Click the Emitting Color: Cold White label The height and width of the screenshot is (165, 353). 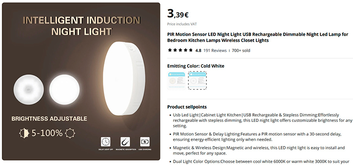coord(195,66)
